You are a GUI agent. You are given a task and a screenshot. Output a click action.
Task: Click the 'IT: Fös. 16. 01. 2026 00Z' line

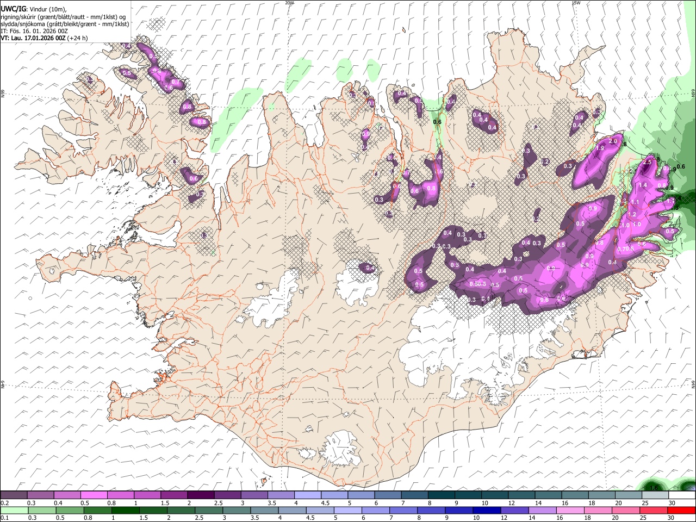click(x=34, y=31)
